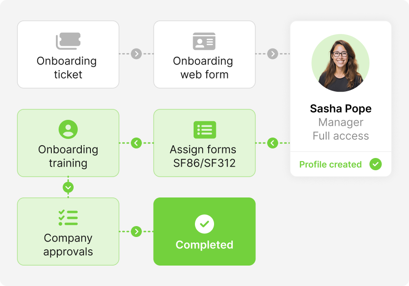Click gray arrow between ticket and web form

point(136,54)
